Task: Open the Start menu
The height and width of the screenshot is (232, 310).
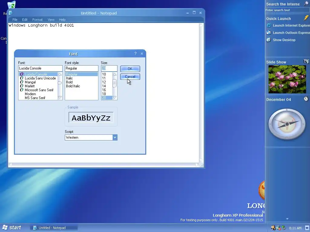Action: point(12,227)
